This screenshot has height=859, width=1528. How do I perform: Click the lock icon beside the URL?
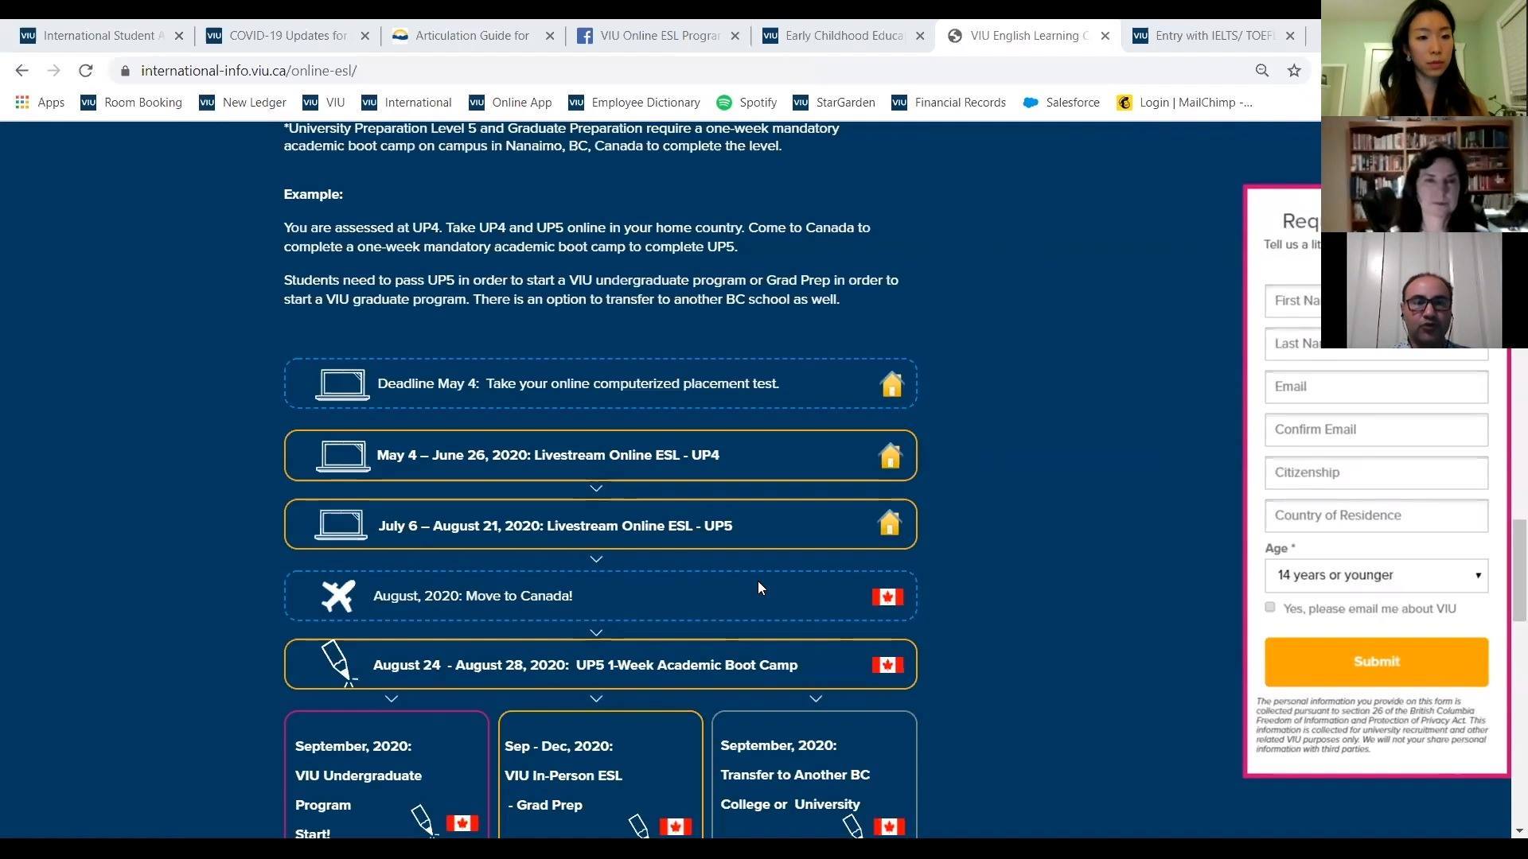[125, 71]
